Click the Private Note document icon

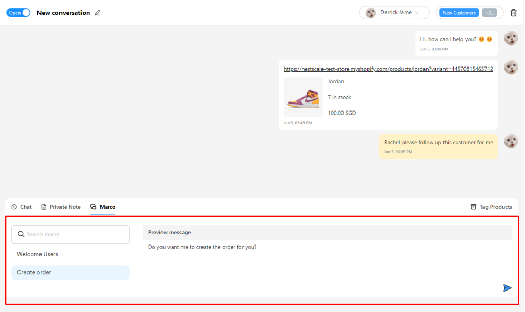pyautogui.click(x=44, y=207)
